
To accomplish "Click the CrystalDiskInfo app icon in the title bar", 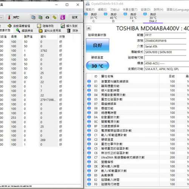I will pyautogui.click(x=88, y=4).
